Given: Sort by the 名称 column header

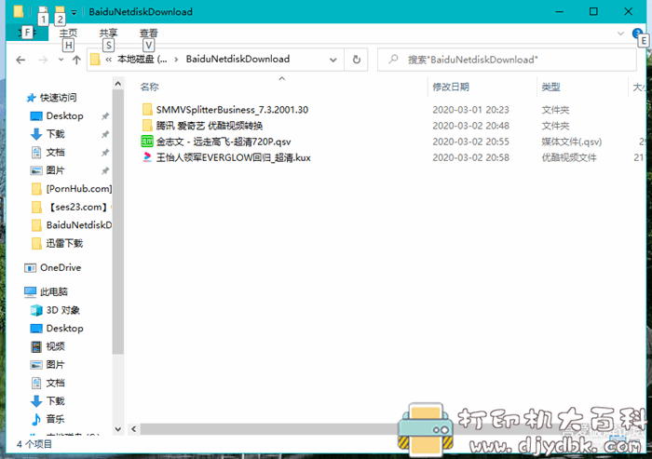Looking at the screenshot, I should (149, 87).
